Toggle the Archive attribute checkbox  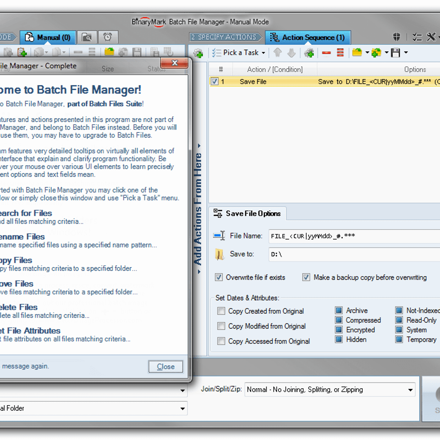coord(339,311)
